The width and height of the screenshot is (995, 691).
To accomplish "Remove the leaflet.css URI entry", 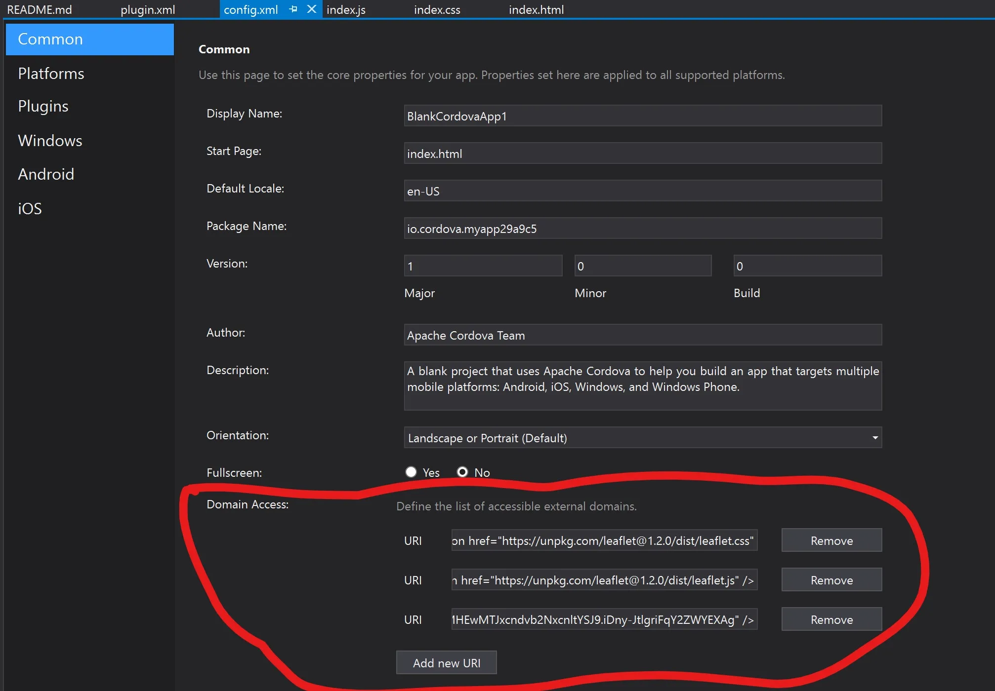I will point(831,540).
